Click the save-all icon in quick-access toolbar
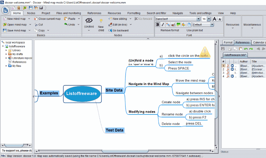Viewport: 266px width, 158px height. coord(36,8)
